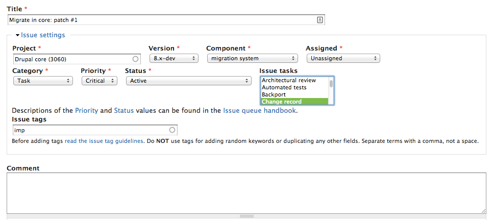The height and width of the screenshot is (220, 493).
Task: Collapse the Issue settings fieldset triangle
Action: point(17,35)
